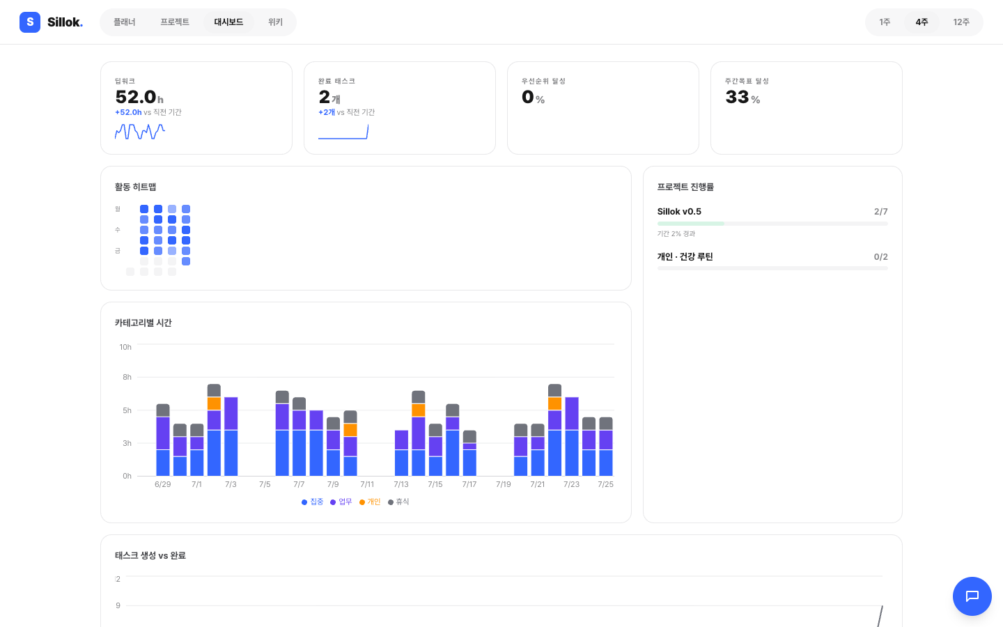The image size is (1003, 627).
Task: Click the blue Sillok S logo icon
Action: 30,22
